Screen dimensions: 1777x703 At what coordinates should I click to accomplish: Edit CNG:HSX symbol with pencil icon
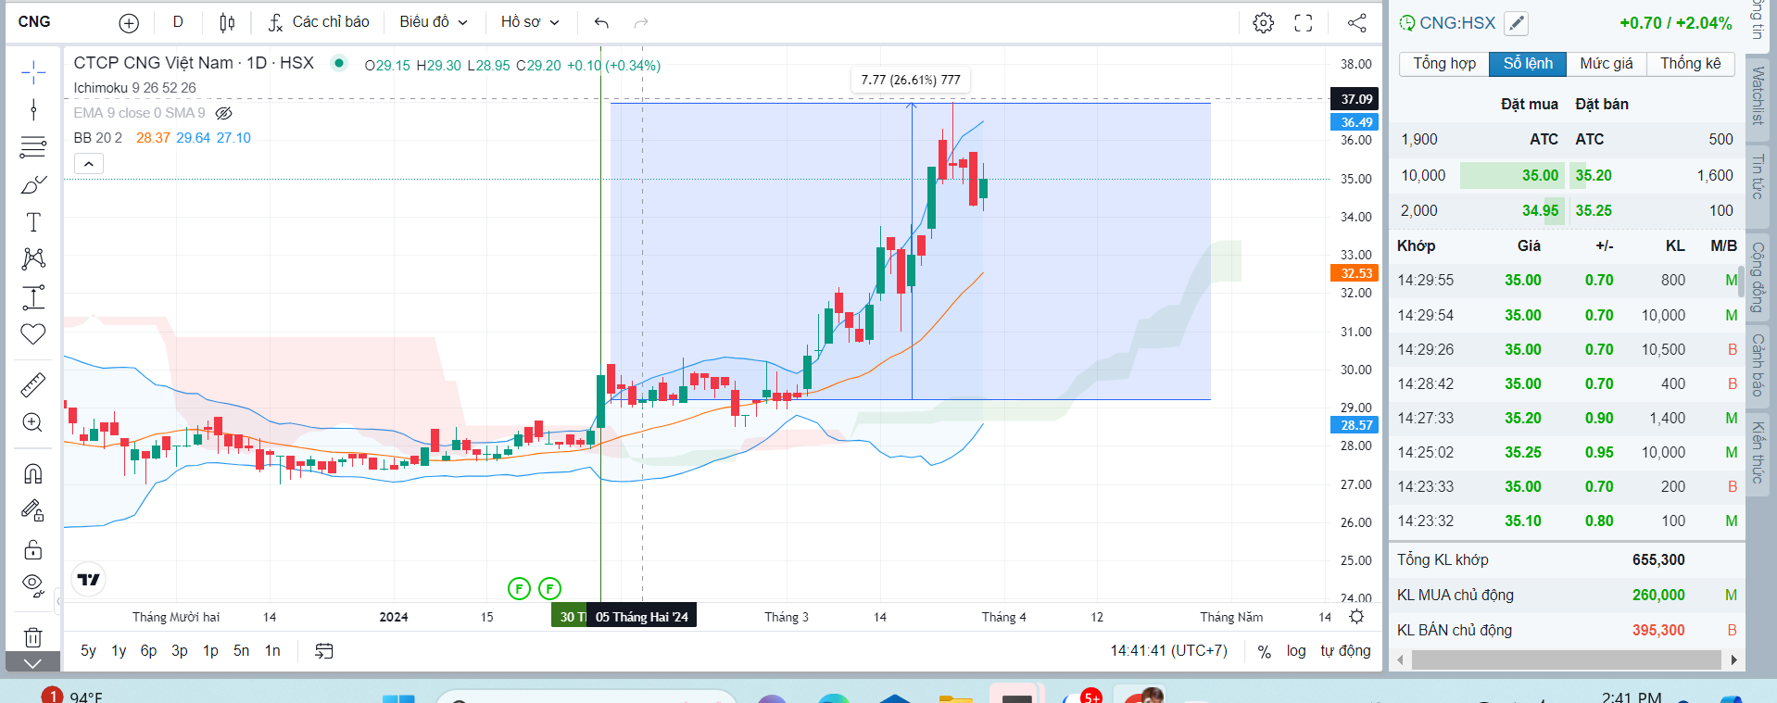point(1516,23)
